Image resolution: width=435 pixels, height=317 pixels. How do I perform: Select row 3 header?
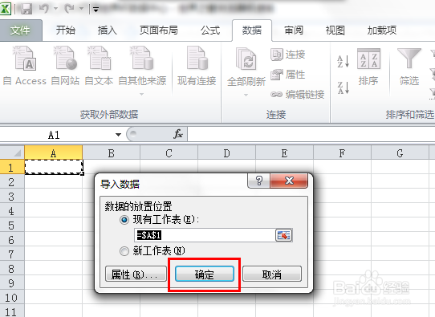[12, 196]
